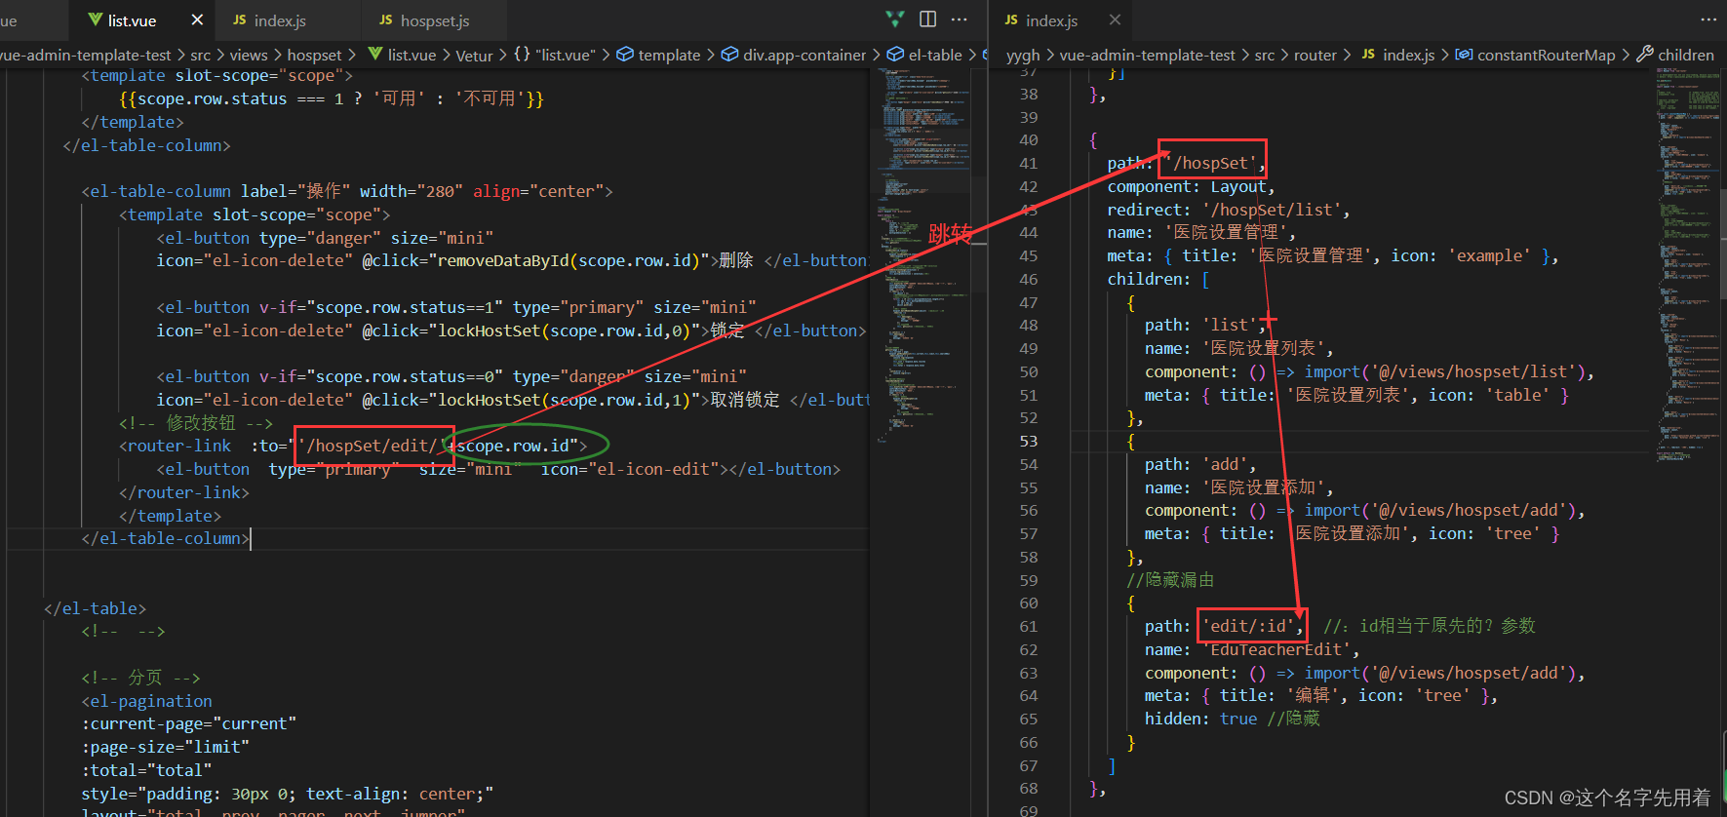Switch to the list.vue tab
This screenshot has width=1727, height=817.
pos(132,19)
